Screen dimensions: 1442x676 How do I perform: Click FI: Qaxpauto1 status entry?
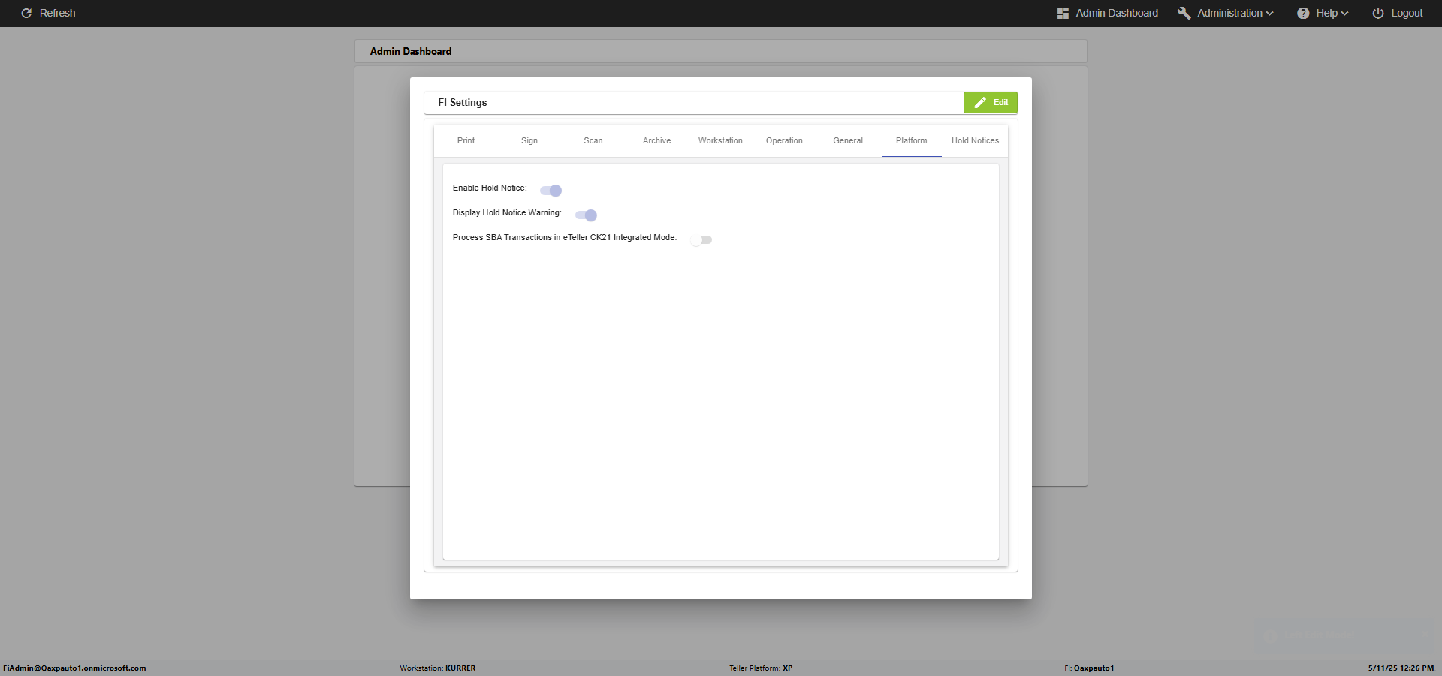coord(1089,668)
